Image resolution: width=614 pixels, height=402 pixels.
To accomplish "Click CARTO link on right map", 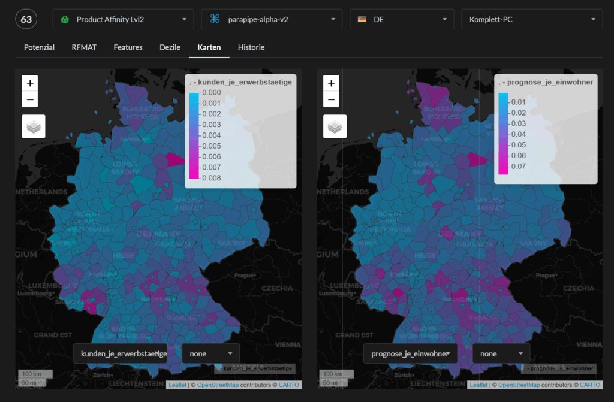I will [590, 385].
